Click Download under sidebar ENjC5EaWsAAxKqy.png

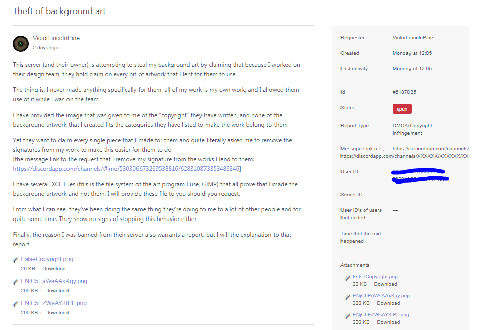(x=388, y=303)
